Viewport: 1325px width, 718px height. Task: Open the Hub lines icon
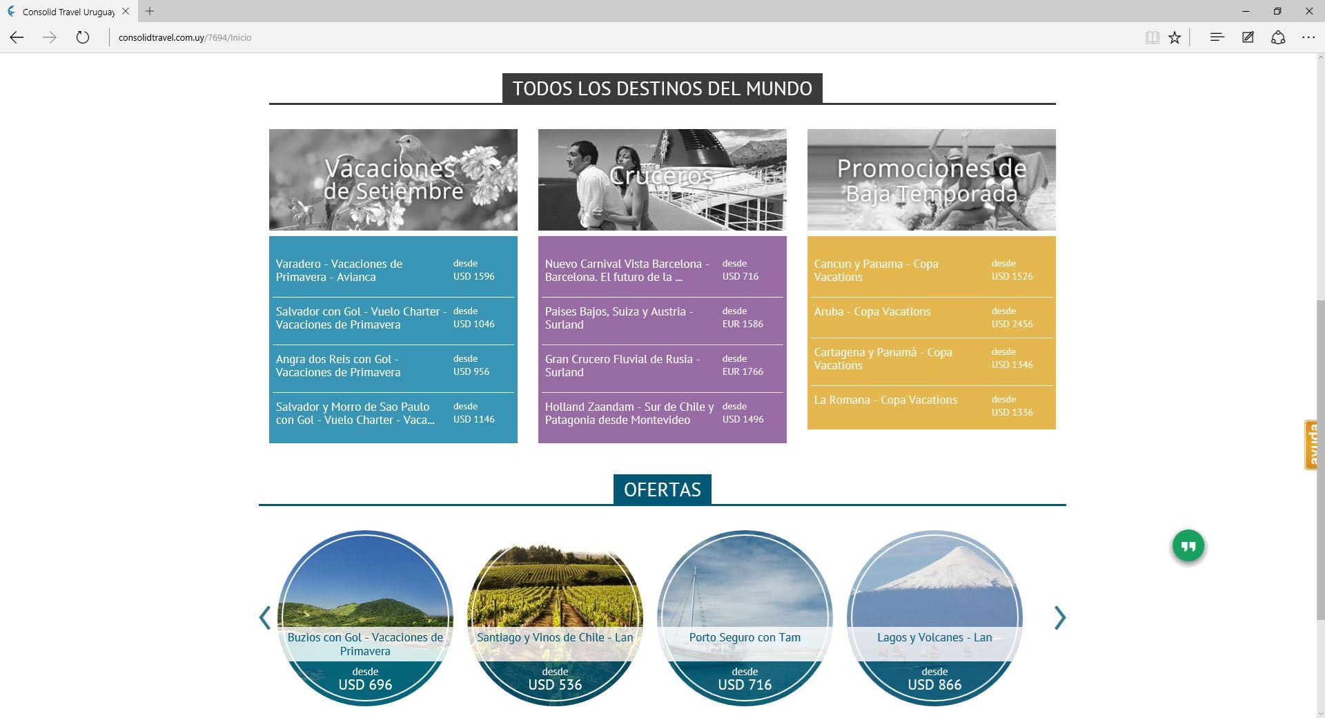click(1217, 38)
